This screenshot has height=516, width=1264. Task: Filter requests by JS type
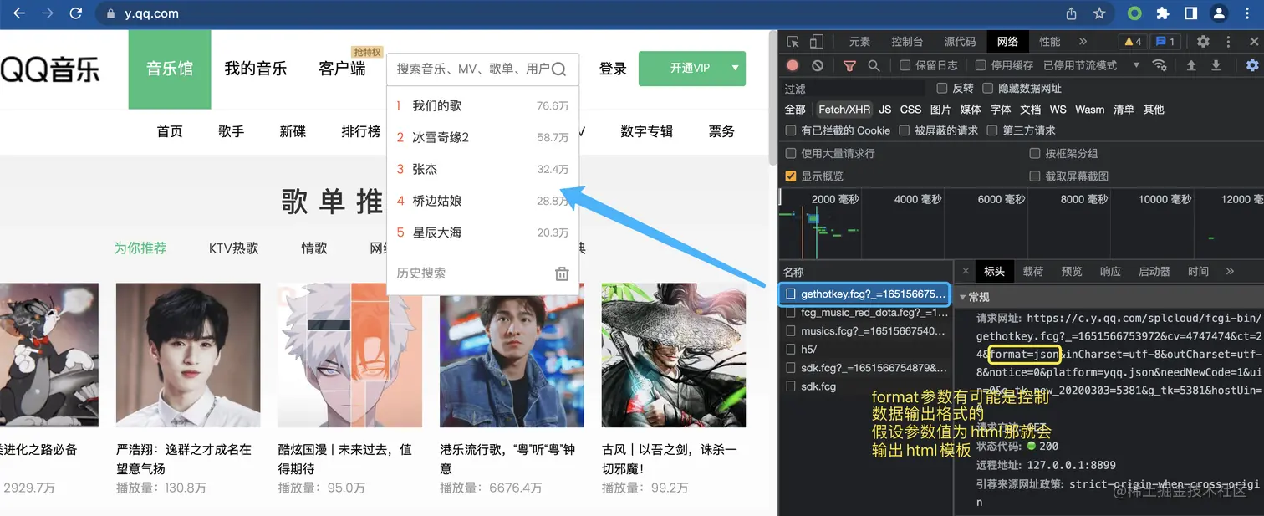pyautogui.click(x=885, y=110)
